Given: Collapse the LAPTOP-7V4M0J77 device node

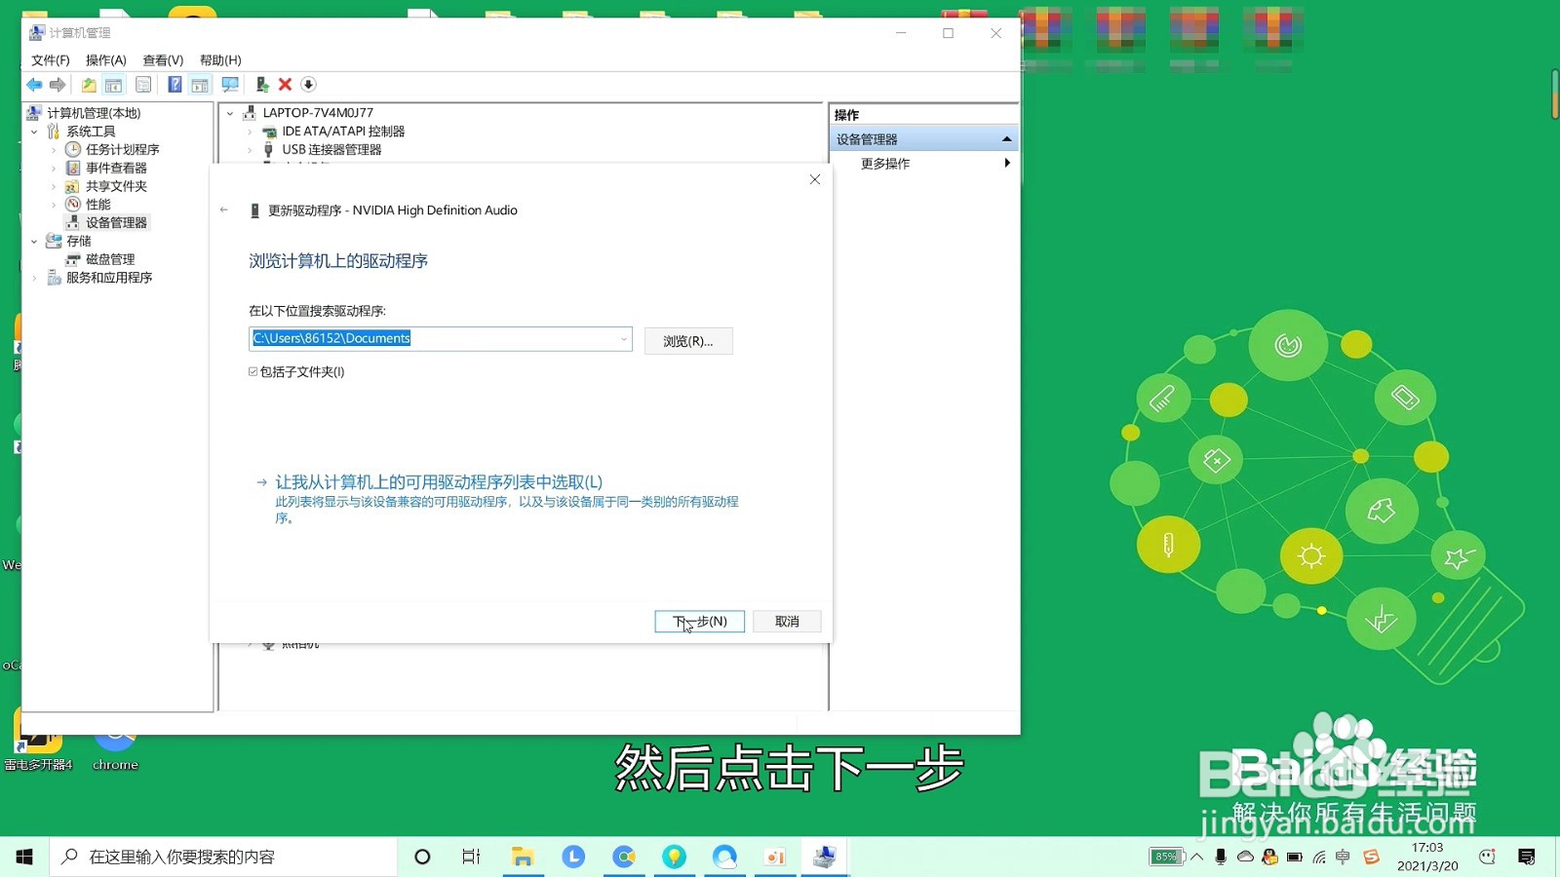Looking at the screenshot, I should (x=230, y=113).
